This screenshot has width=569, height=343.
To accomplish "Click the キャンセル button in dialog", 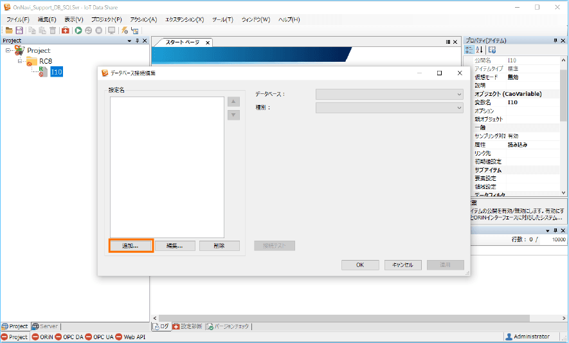I will point(402,265).
